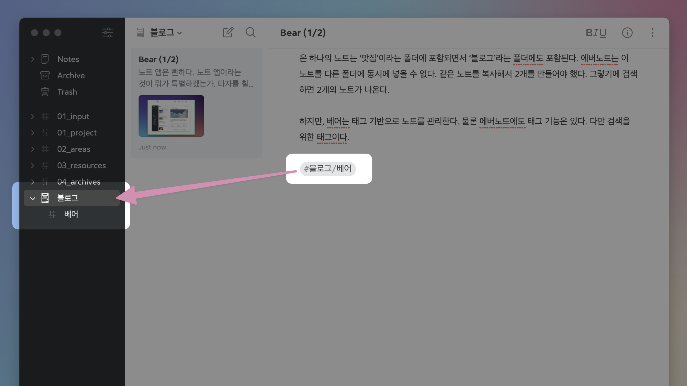This screenshot has width=687, height=386.
Task: Click the list icon beside 블로그 header title
Action: (x=140, y=32)
